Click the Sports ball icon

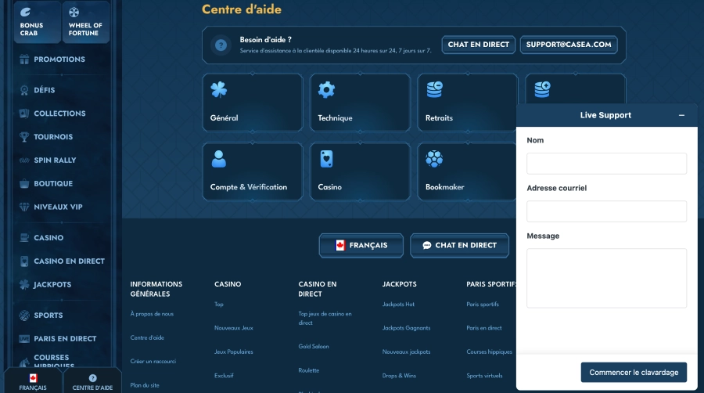(24, 315)
